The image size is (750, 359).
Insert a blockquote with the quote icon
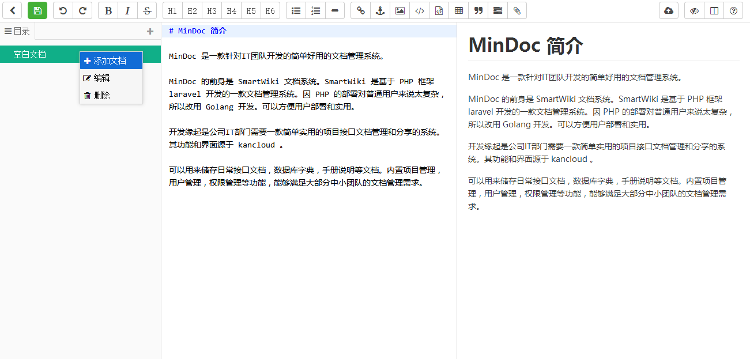click(478, 10)
